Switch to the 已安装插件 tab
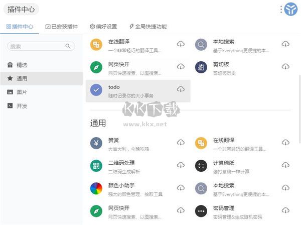The height and width of the screenshot is (225, 301). point(61,27)
